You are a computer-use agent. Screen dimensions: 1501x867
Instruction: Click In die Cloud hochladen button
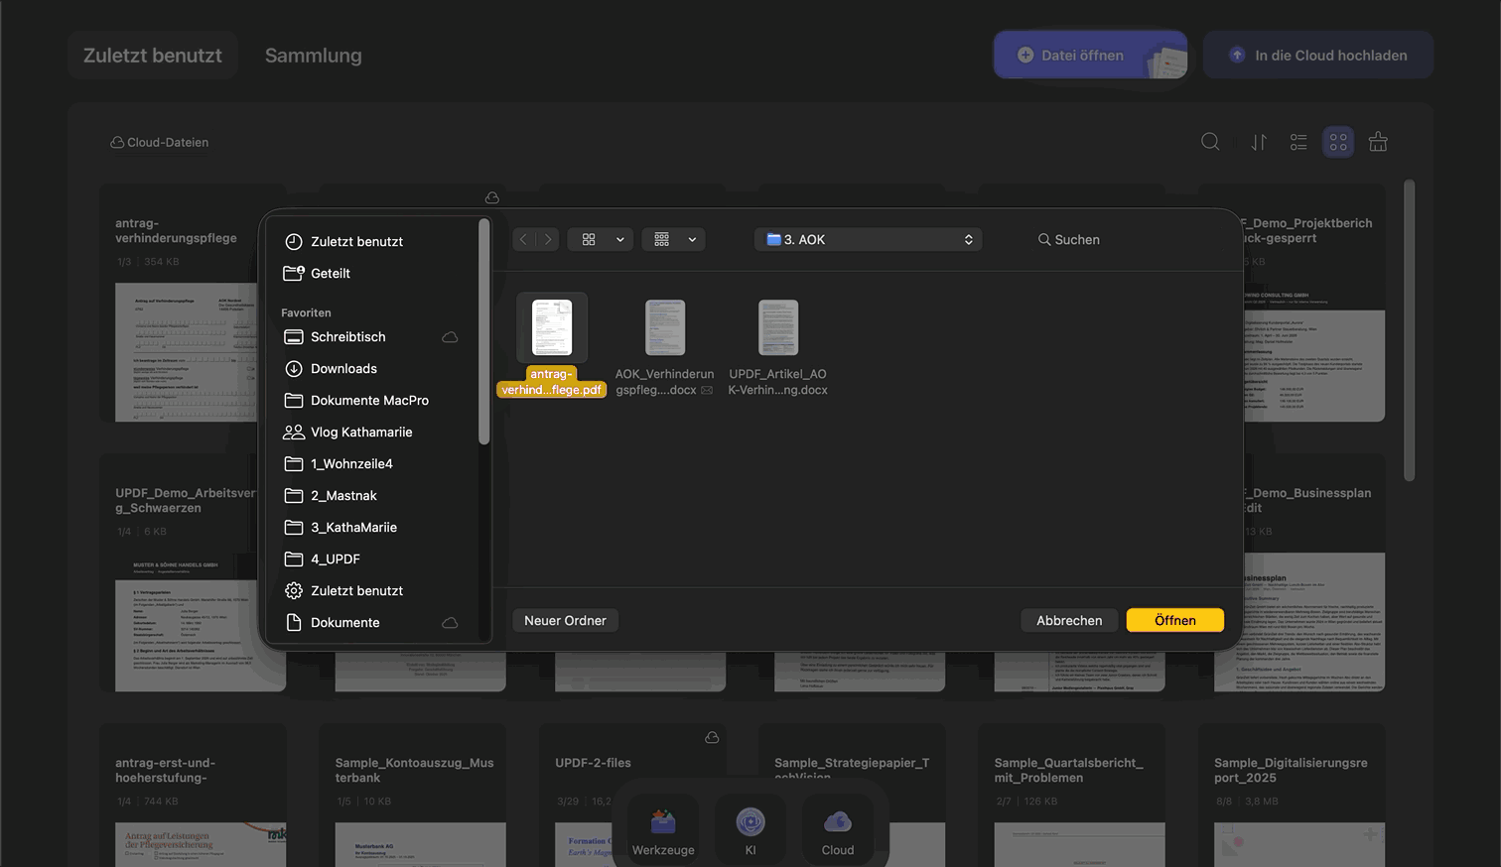pos(1318,55)
